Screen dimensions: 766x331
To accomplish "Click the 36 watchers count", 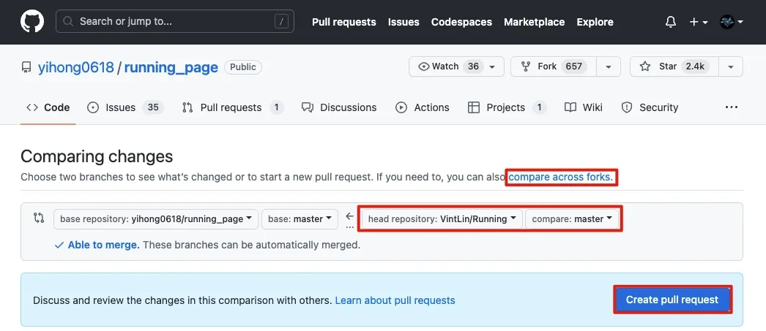I will pos(473,66).
